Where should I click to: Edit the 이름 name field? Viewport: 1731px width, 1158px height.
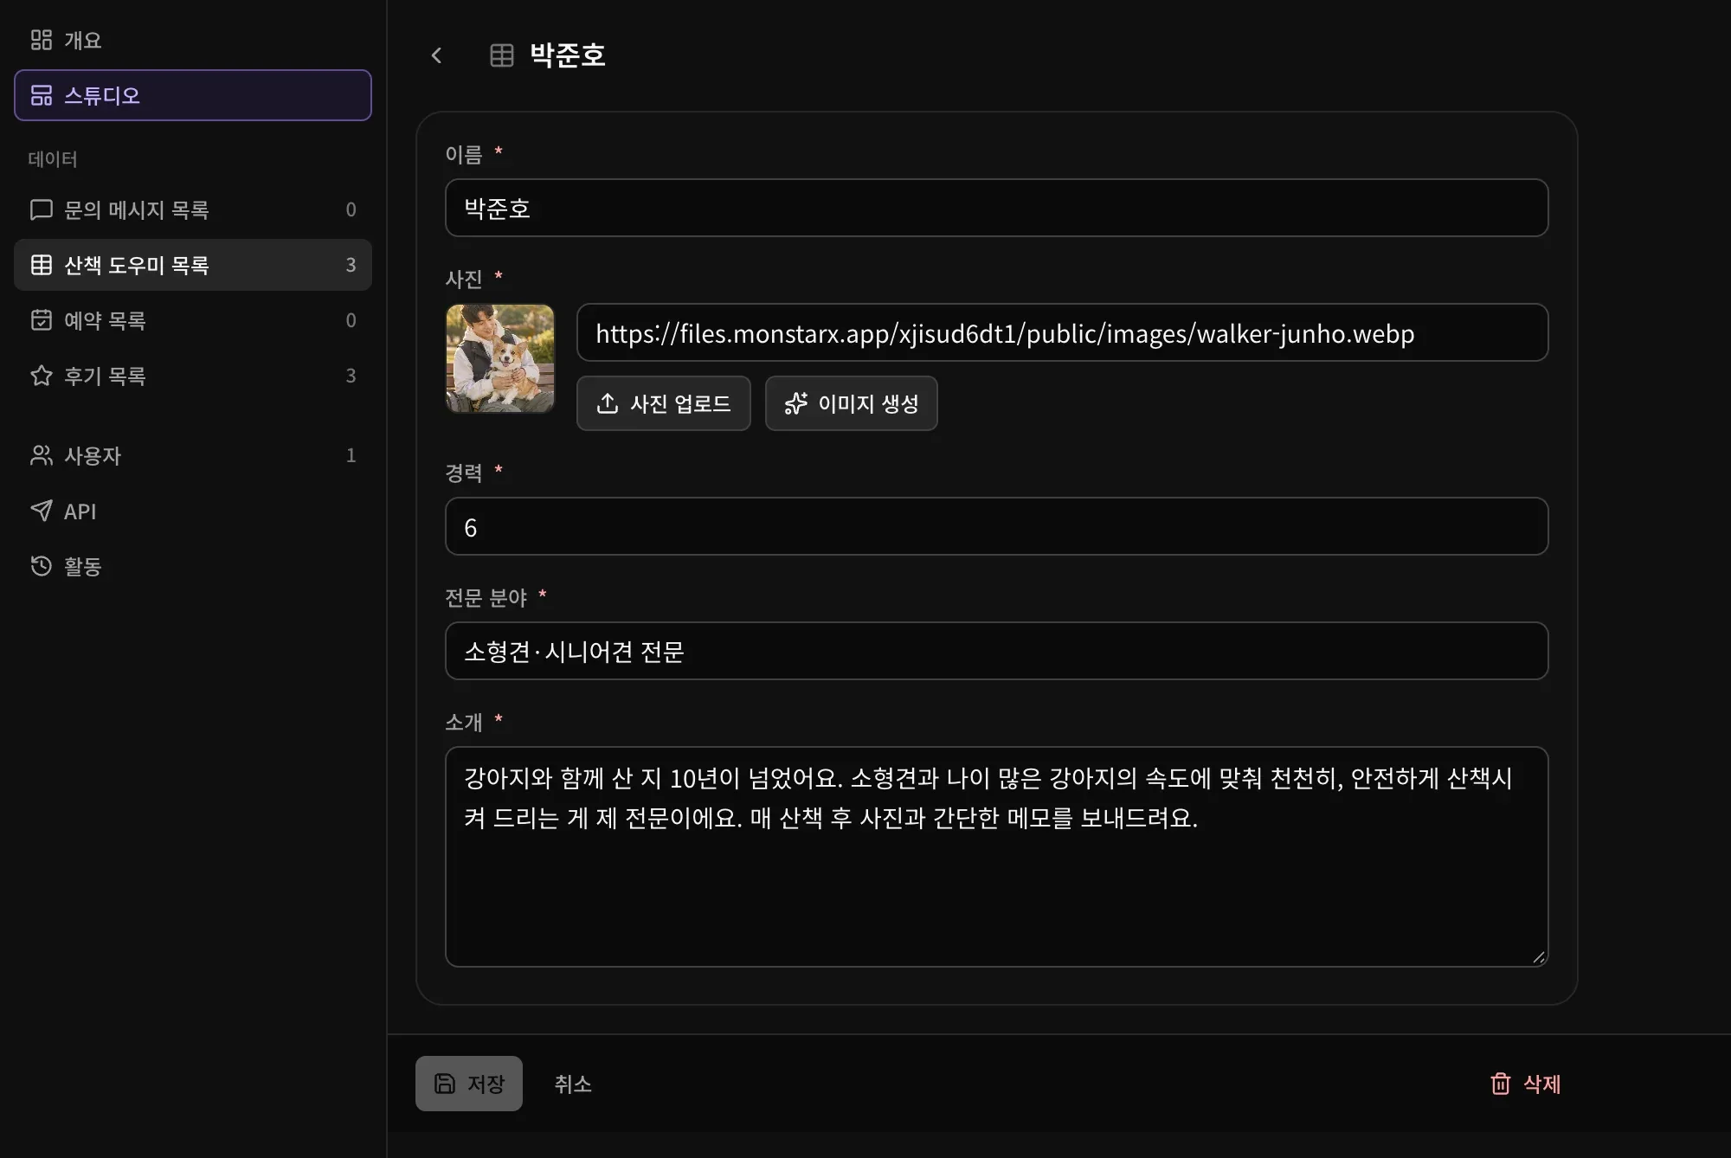point(996,208)
